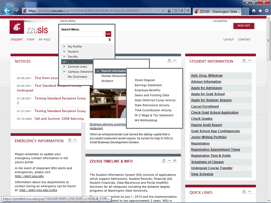
Task: Click the Search Menu text field
Action: click(x=83, y=34)
